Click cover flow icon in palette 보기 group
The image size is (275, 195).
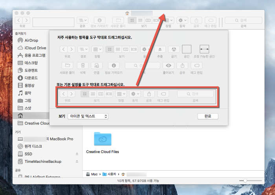(x=134, y=49)
